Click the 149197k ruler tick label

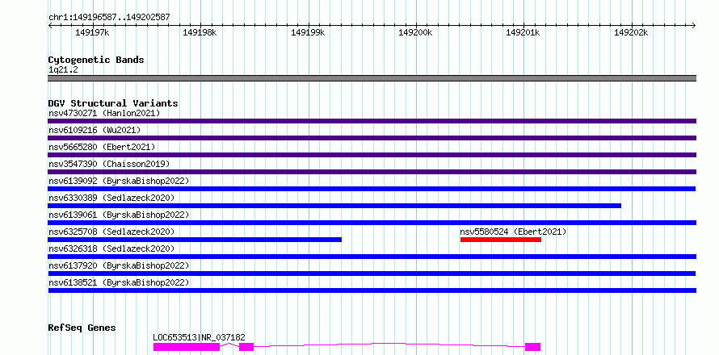pos(93,32)
